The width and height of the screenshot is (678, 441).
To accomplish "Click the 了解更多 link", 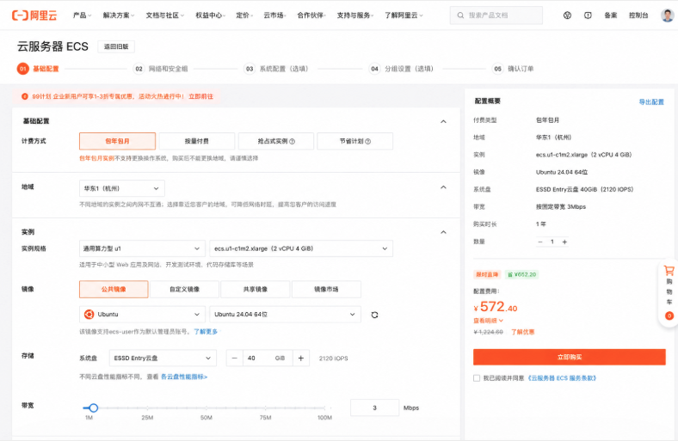I will coord(206,332).
